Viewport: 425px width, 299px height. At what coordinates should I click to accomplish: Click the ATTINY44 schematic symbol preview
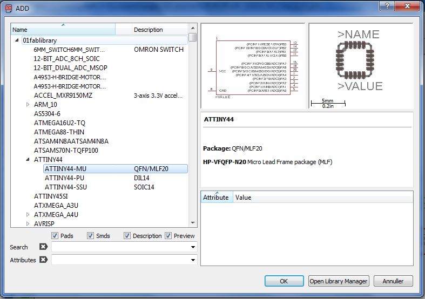click(253, 66)
